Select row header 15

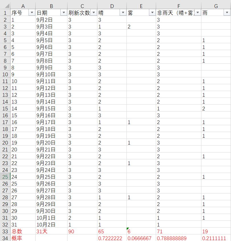click(x=5, y=108)
